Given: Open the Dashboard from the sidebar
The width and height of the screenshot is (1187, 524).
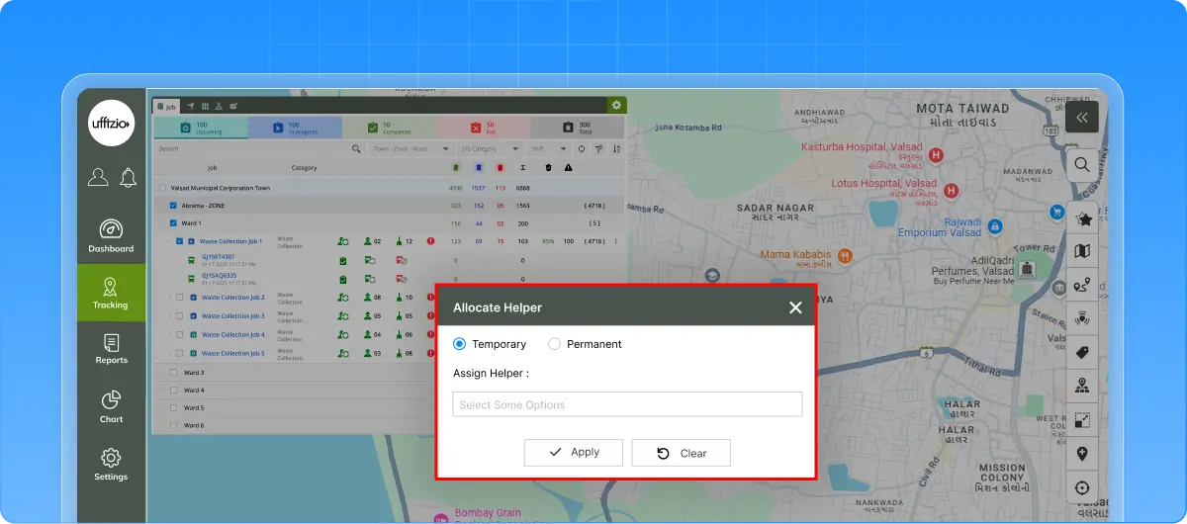Looking at the screenshot, I should [111, 235].
